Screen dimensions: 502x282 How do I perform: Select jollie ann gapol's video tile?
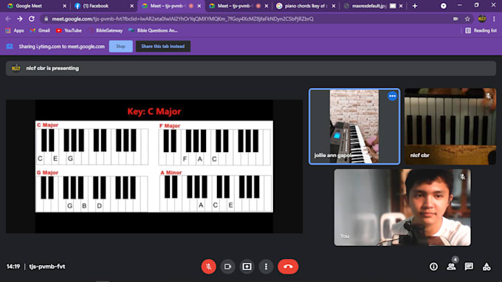click(354, 126)
